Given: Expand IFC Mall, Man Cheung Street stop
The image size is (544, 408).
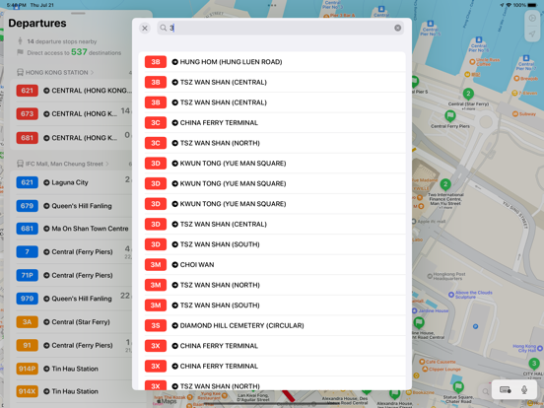Looking at the screenshot, I should [62, 164].
